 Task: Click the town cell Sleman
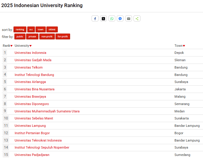tap(180, 60)
